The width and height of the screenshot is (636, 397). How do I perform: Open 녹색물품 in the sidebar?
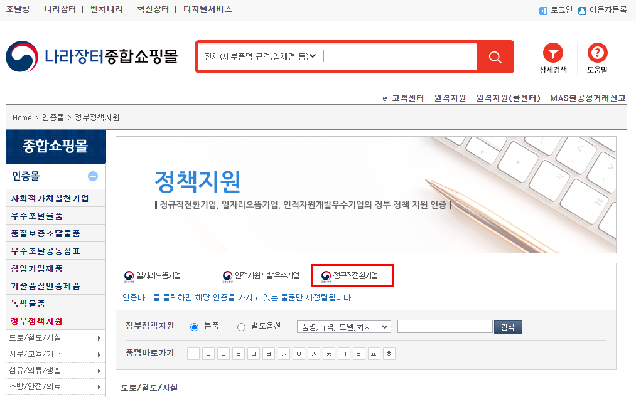pyautogui.click(x=28, y=304)
